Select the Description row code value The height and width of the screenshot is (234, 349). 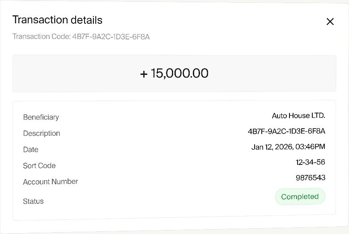coord(286,131)
